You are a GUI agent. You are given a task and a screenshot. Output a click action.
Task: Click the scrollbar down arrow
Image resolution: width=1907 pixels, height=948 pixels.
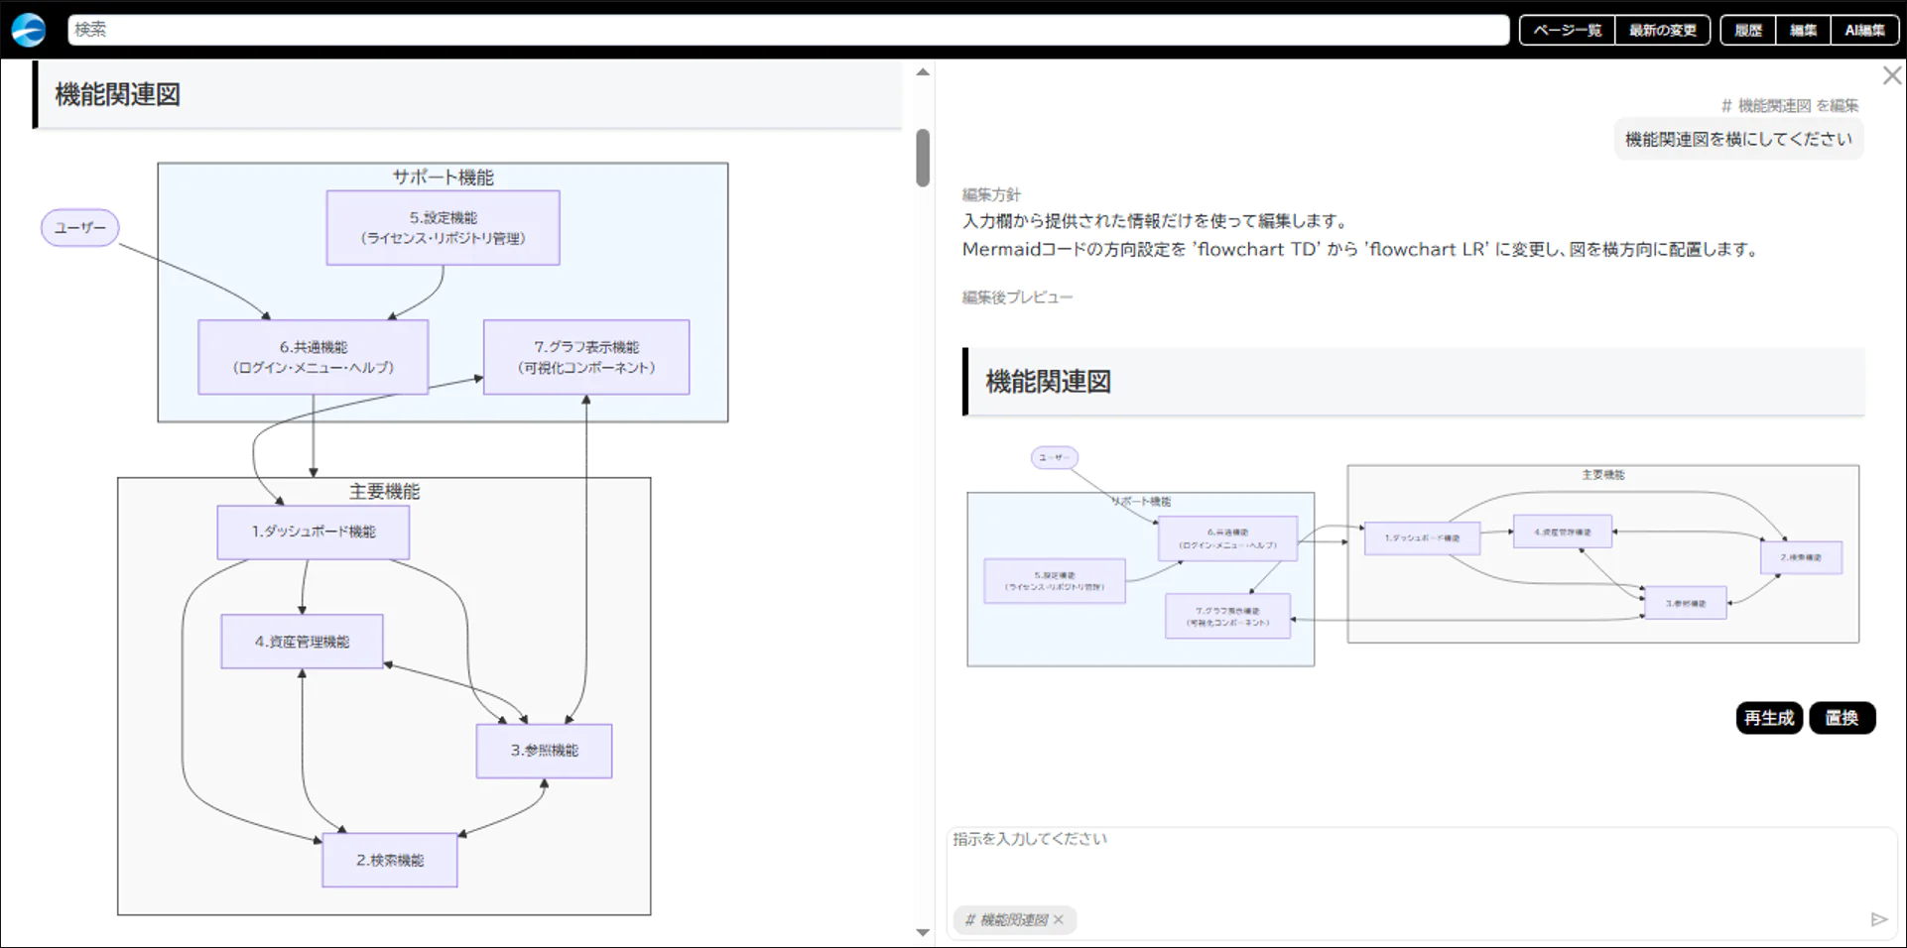tap(922, 932)
